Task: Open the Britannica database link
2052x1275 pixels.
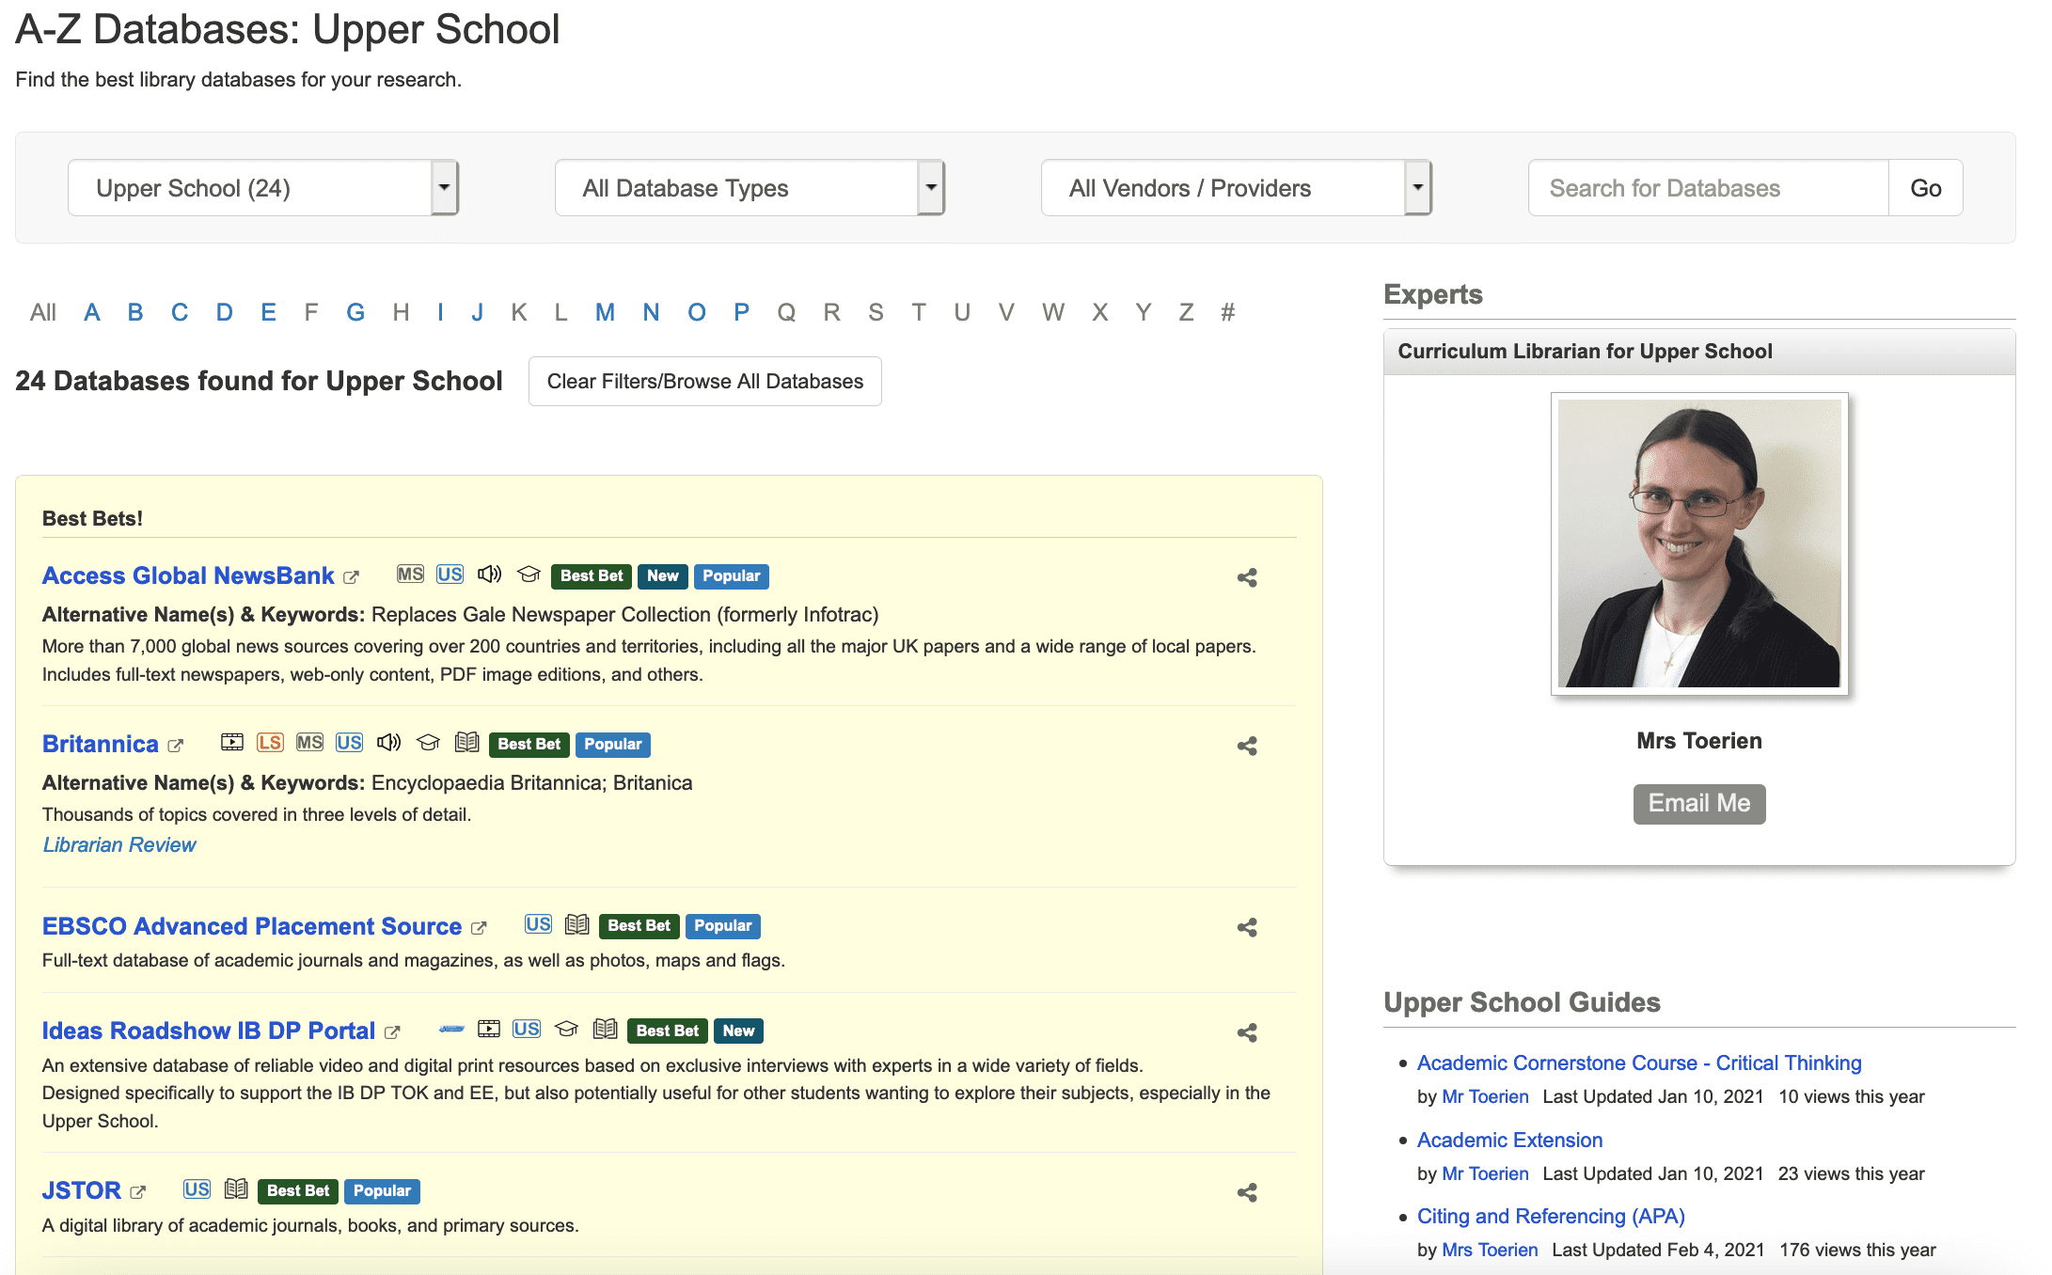Action: 101,744
